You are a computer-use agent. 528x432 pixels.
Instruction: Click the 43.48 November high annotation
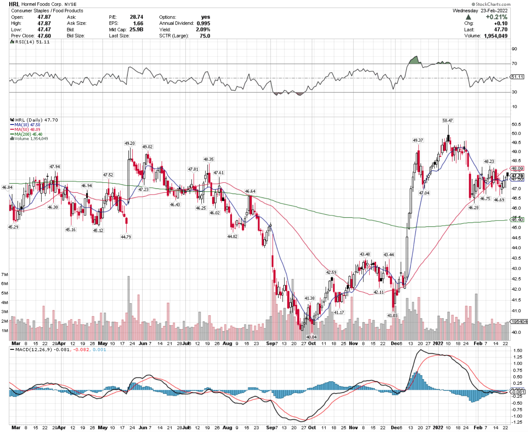click(365, 254)
